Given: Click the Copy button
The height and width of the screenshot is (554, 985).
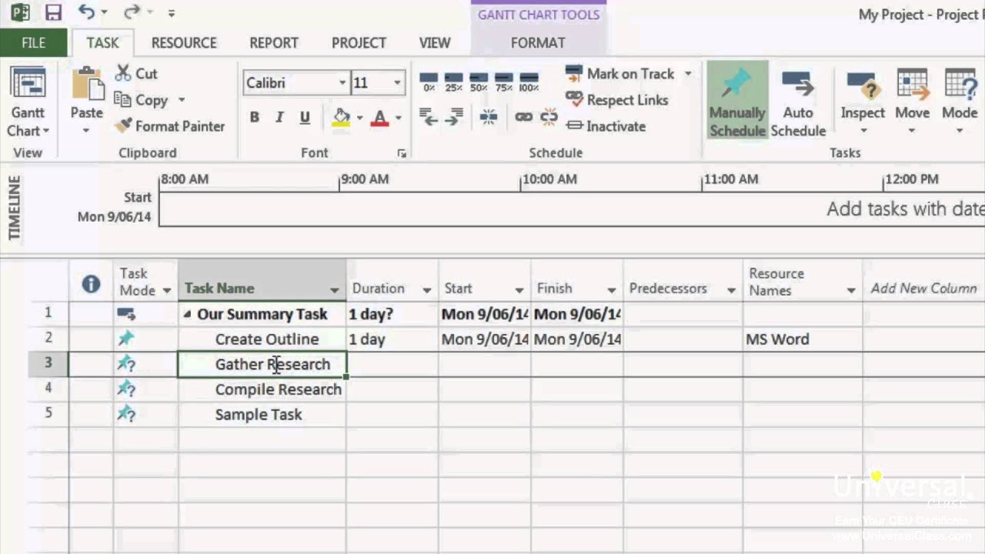Looking at the screenshot, I should tap(142, 100).
